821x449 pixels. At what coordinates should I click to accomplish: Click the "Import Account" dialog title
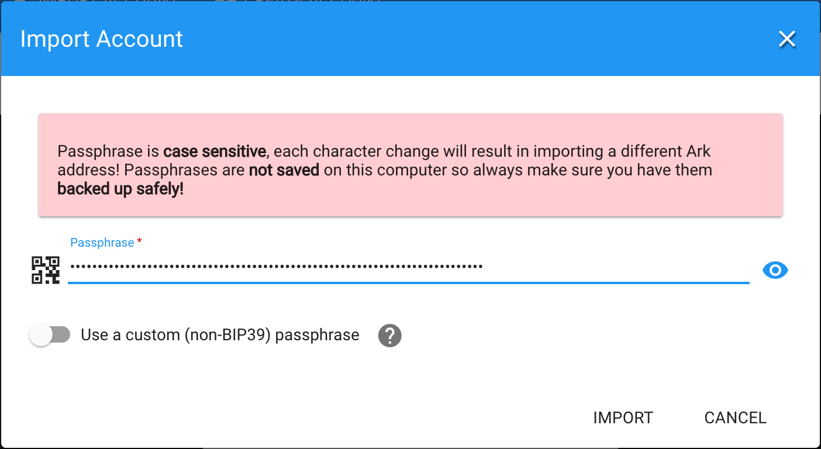coord(102,39)
